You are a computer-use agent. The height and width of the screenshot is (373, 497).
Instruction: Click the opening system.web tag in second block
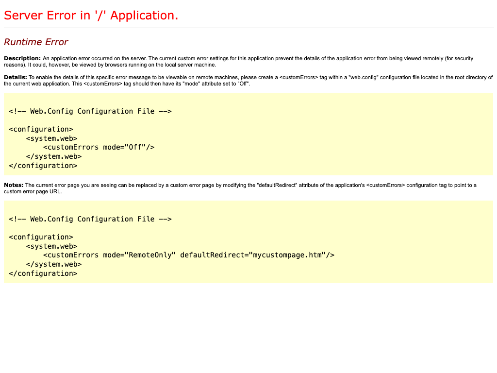(51, 246)
